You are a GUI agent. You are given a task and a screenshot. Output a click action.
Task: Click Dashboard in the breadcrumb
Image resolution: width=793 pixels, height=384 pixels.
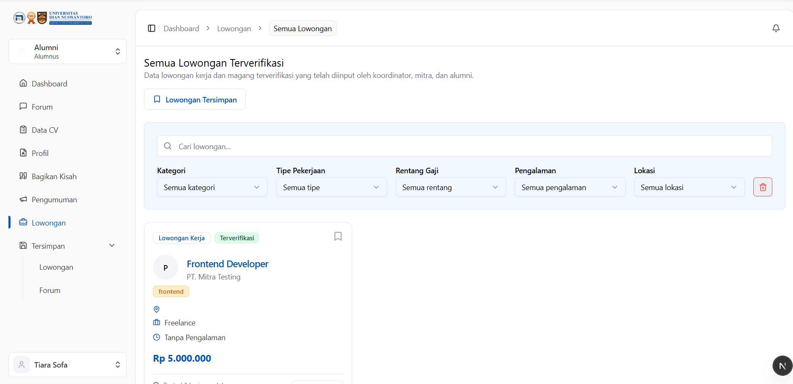(181, 28)
